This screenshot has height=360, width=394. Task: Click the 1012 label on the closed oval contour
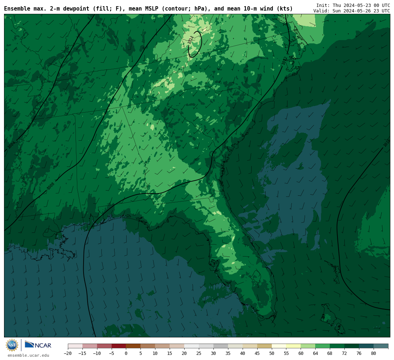(x=190, y=40)
